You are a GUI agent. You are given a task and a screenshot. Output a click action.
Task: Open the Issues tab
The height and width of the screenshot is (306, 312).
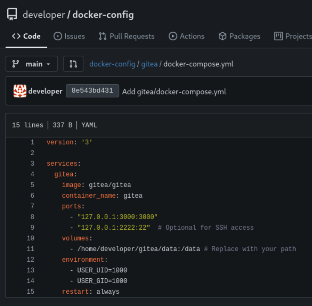click(x=69, y=36)
